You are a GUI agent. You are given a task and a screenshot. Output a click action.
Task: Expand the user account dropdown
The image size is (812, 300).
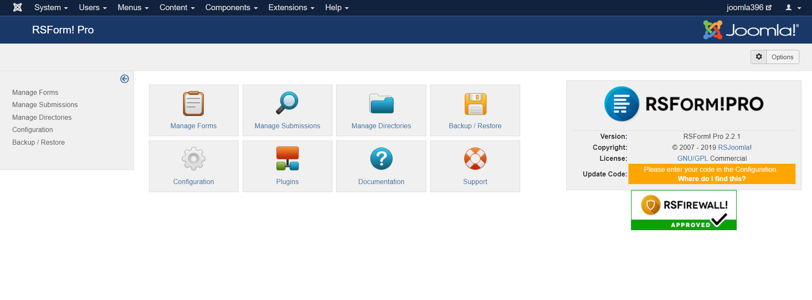[x=793, y=8]
